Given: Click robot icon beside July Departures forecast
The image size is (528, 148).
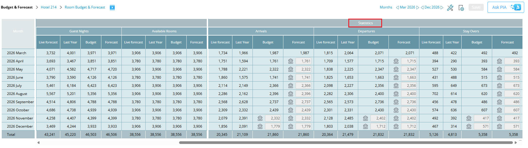Looking at the screenshot, I should pos(396,86).
